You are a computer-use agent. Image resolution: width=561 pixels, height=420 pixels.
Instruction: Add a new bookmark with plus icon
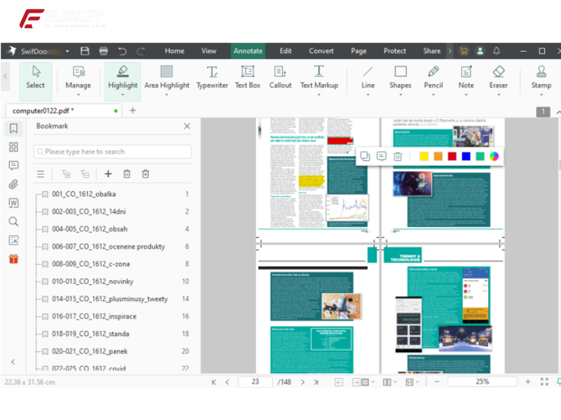tap(108, 174)
